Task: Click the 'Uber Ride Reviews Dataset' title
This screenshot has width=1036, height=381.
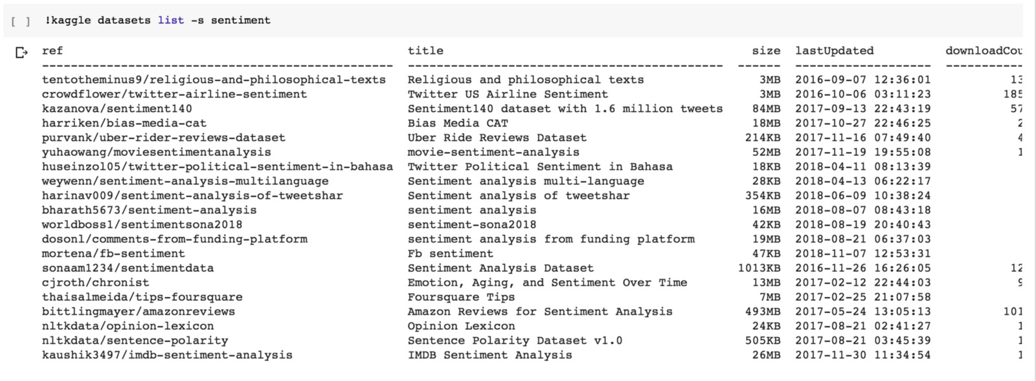Action: pyautogui.click(x=497, y=138)
